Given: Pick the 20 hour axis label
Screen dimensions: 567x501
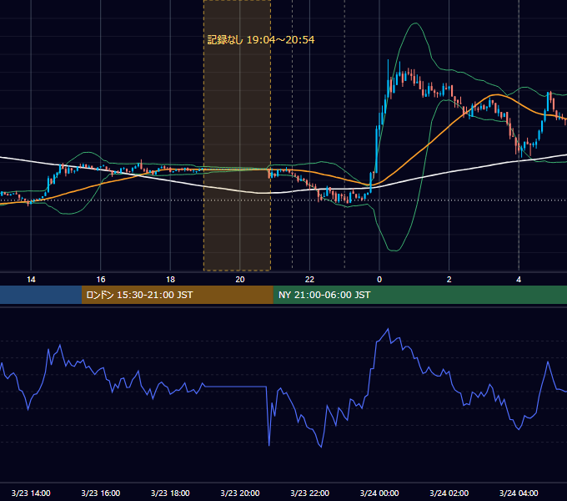Looking at the screenshot, I should point(240,280).
